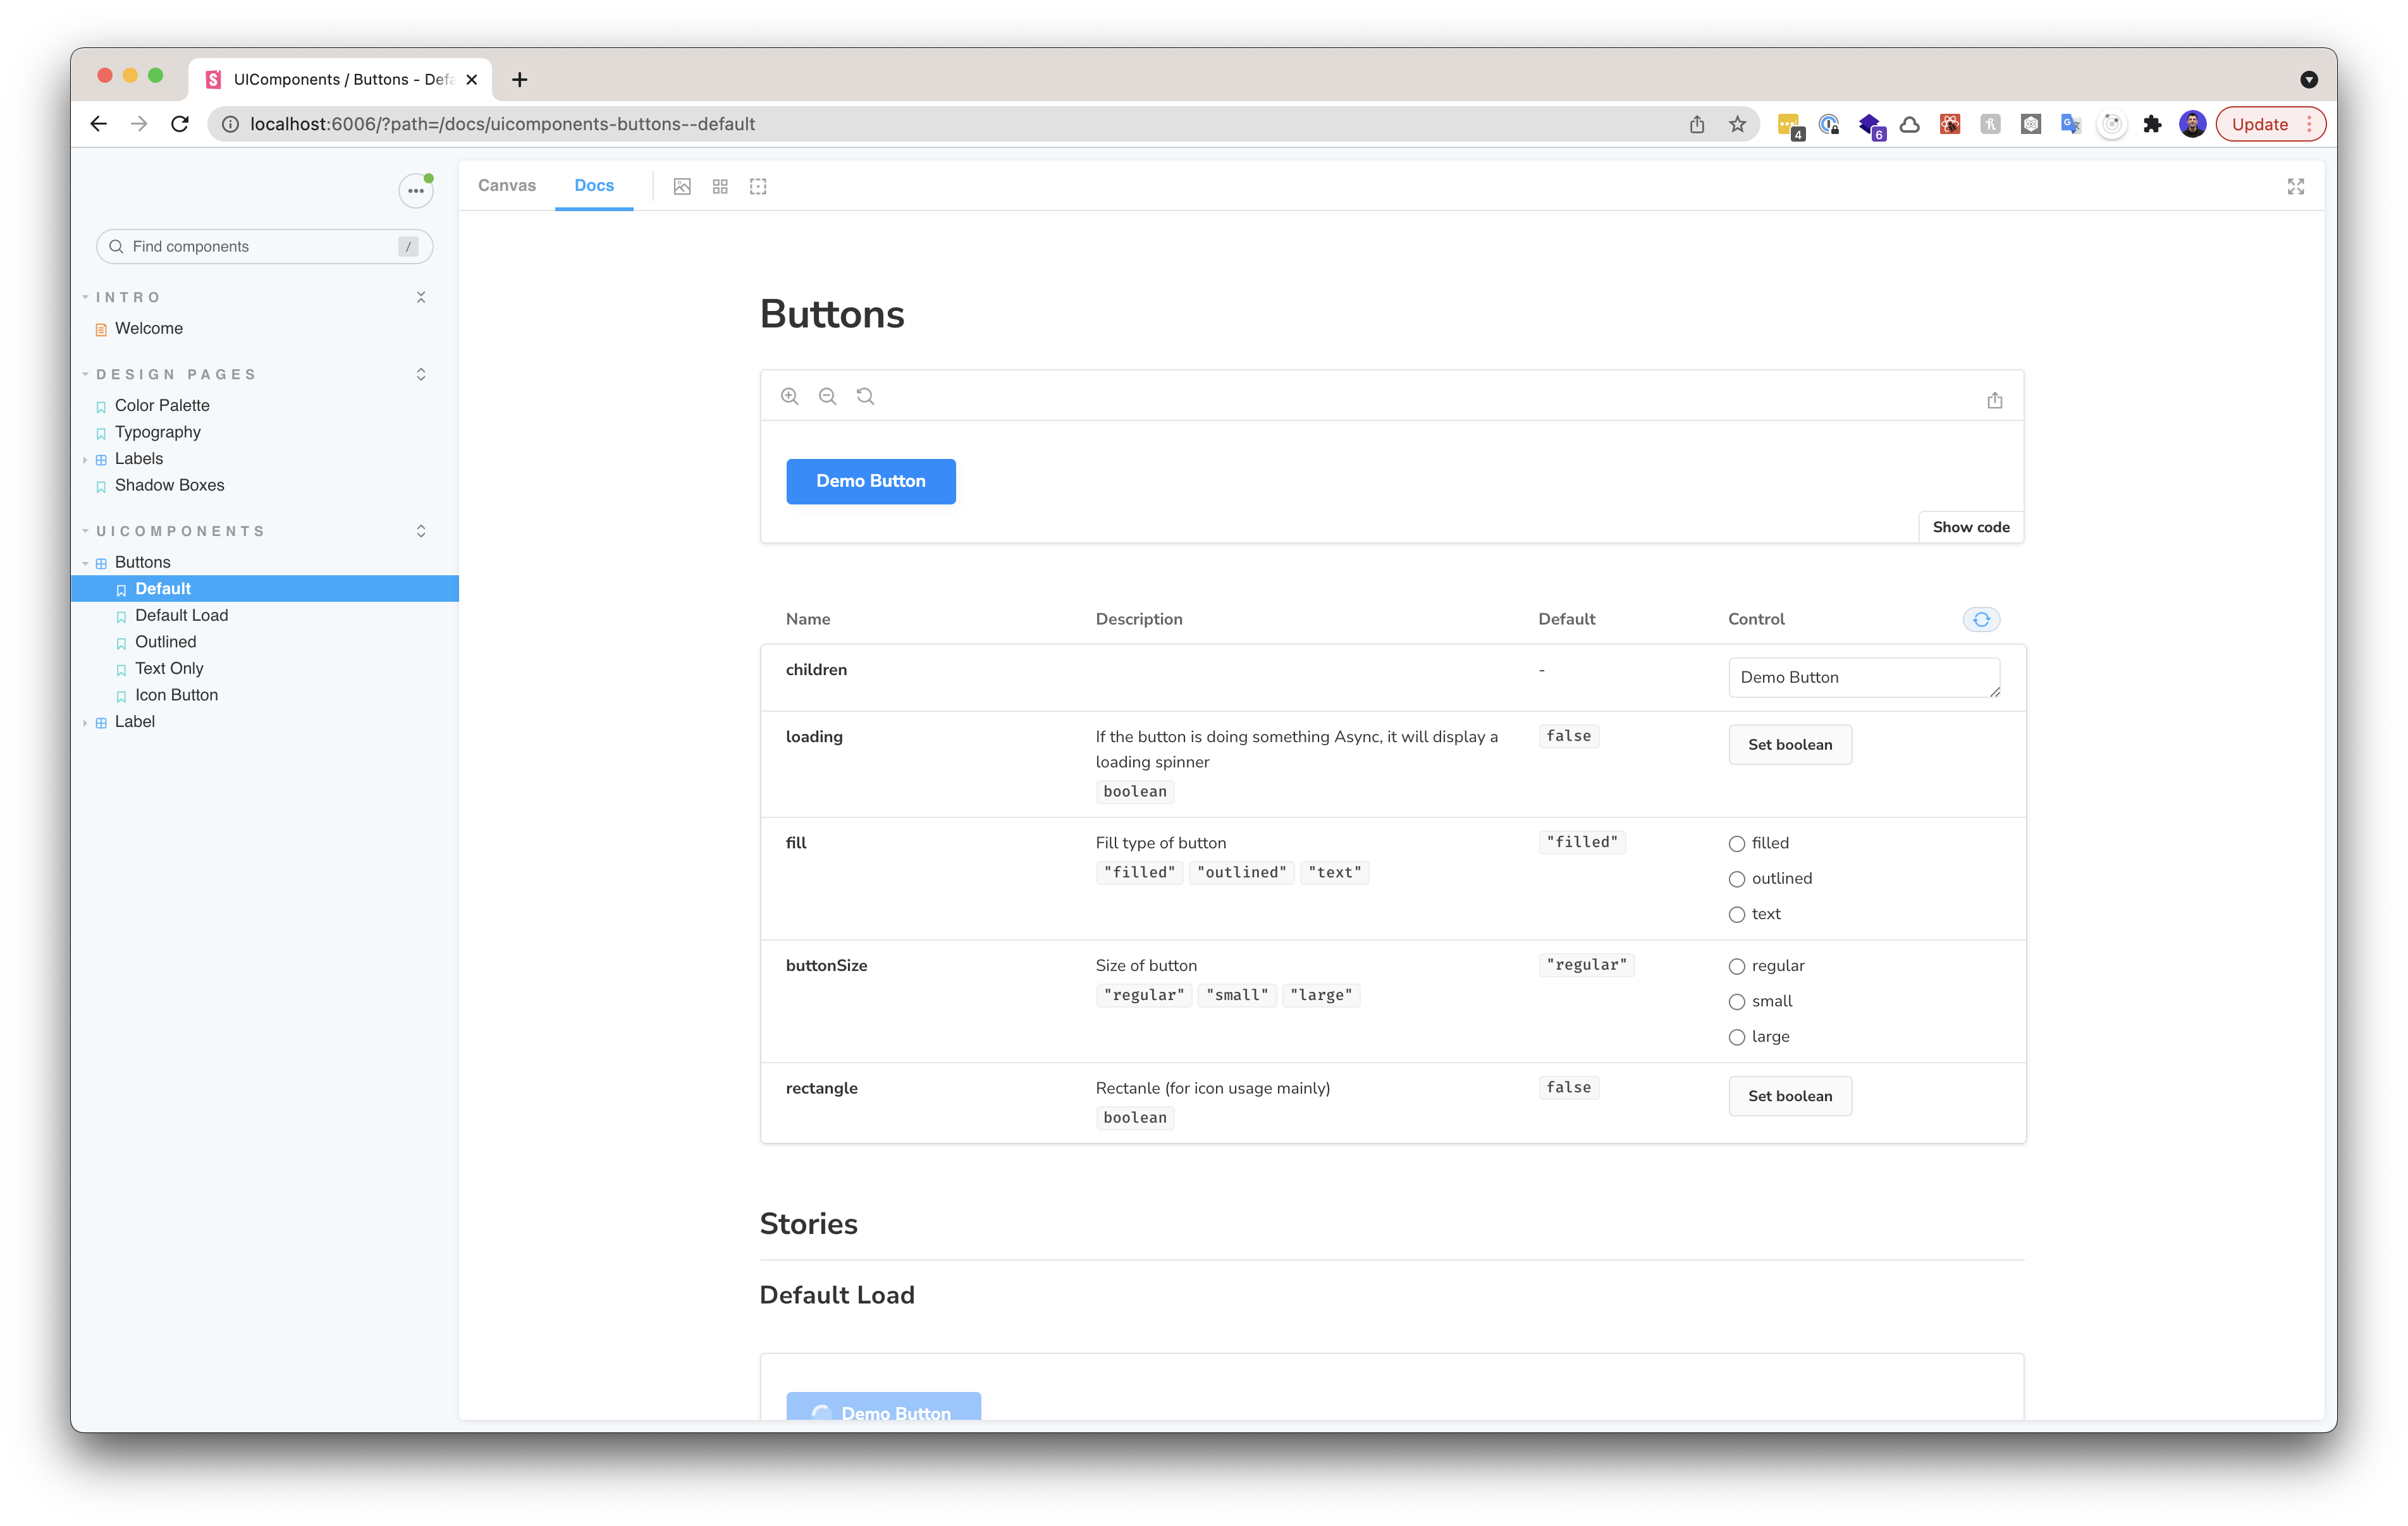The height and width of the screenshot is (1526, 2408).
Task: Bookmark page with star icon
Action: (1738, 124)
